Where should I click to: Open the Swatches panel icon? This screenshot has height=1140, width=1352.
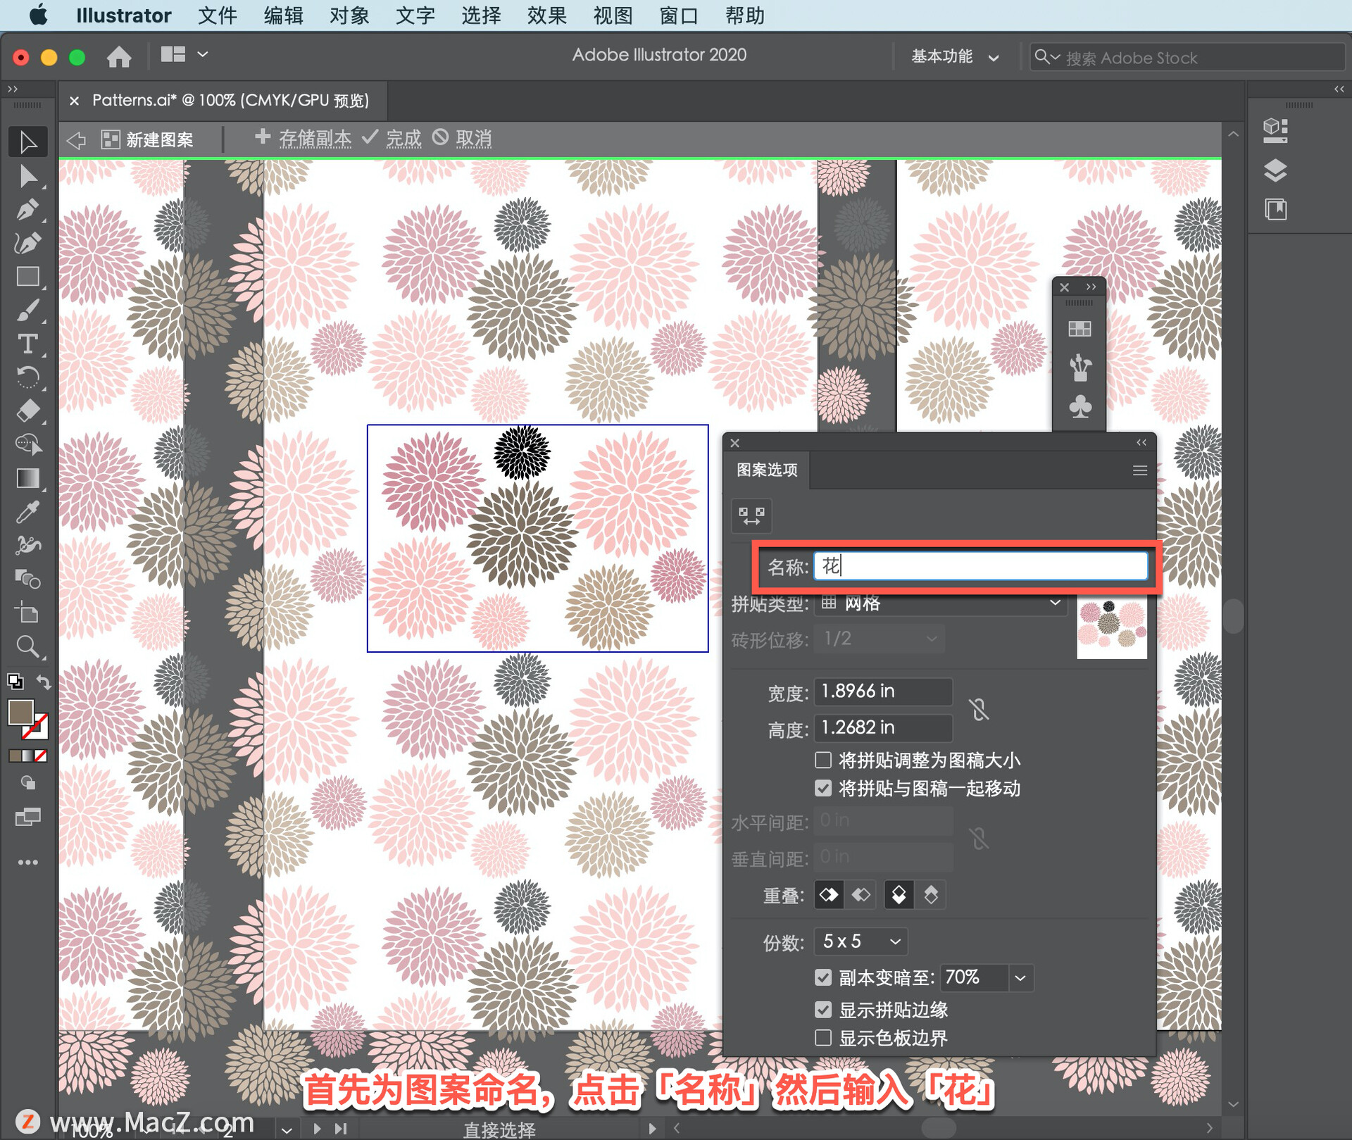[x=1079, y=329]
